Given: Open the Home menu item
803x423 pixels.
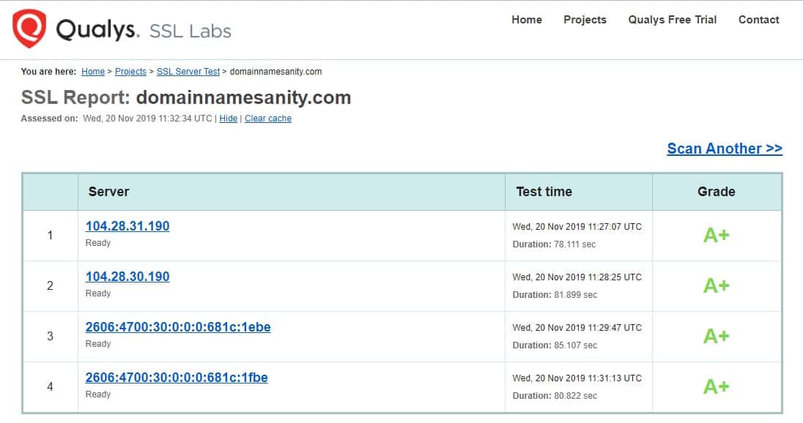Looking at the screenshot, I should [x=527, y=20].
